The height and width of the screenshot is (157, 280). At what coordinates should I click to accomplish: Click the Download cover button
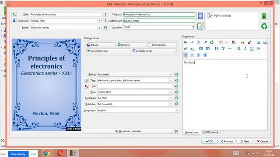[108, 51]
